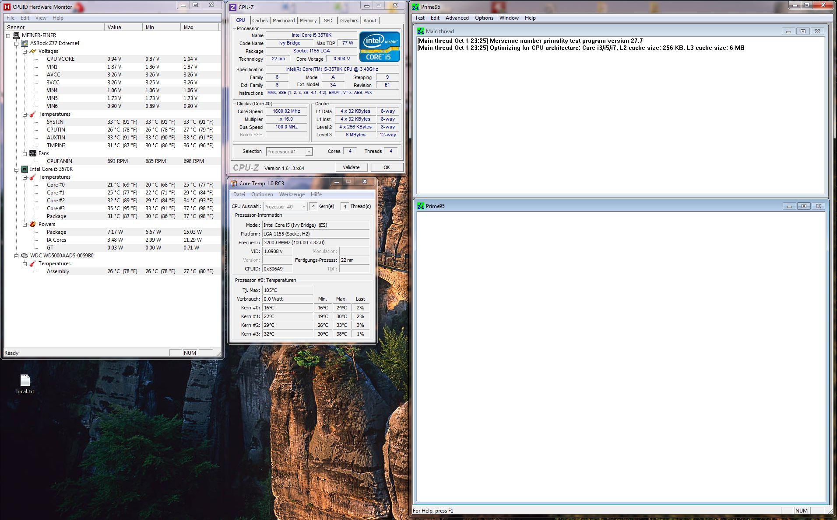Click the Sensor column header
837x520 pixels.
click(x=54, y=27)
